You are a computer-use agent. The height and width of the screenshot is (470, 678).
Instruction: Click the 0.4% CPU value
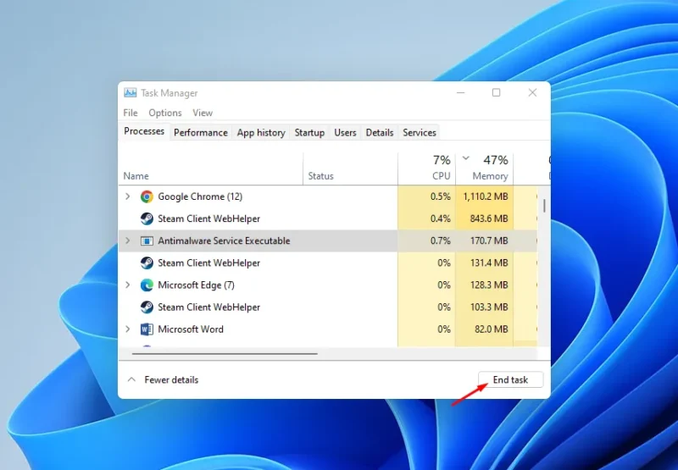[440, 218]
